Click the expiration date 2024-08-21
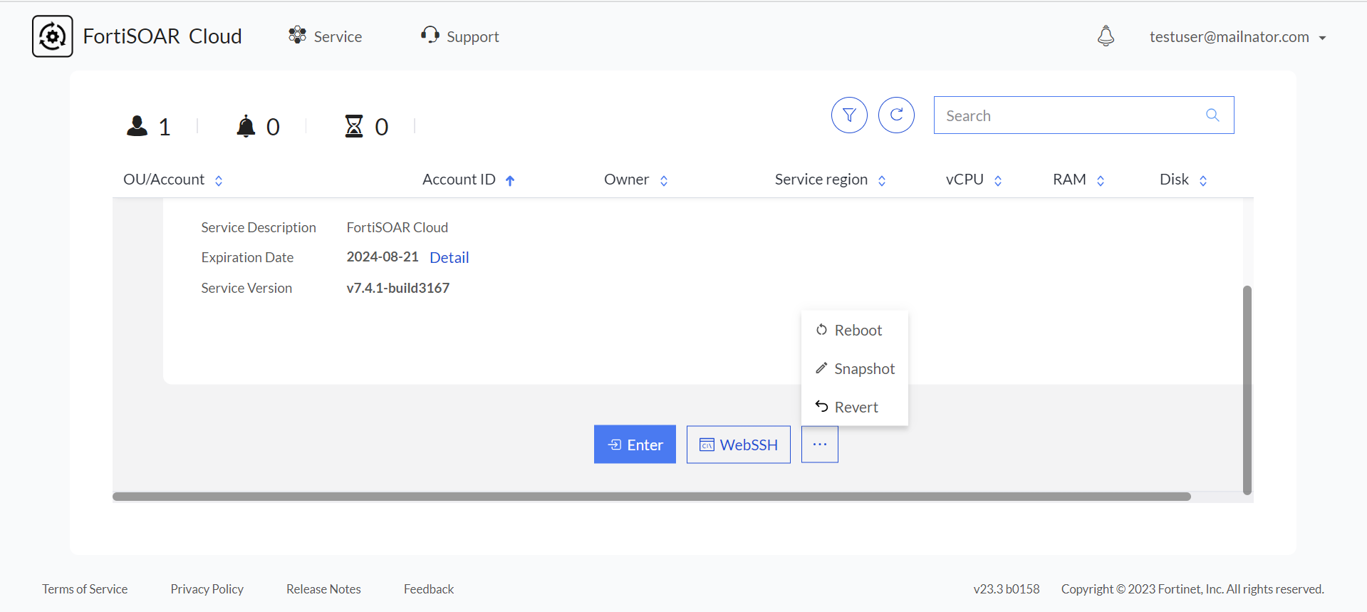 pos(383,256)
